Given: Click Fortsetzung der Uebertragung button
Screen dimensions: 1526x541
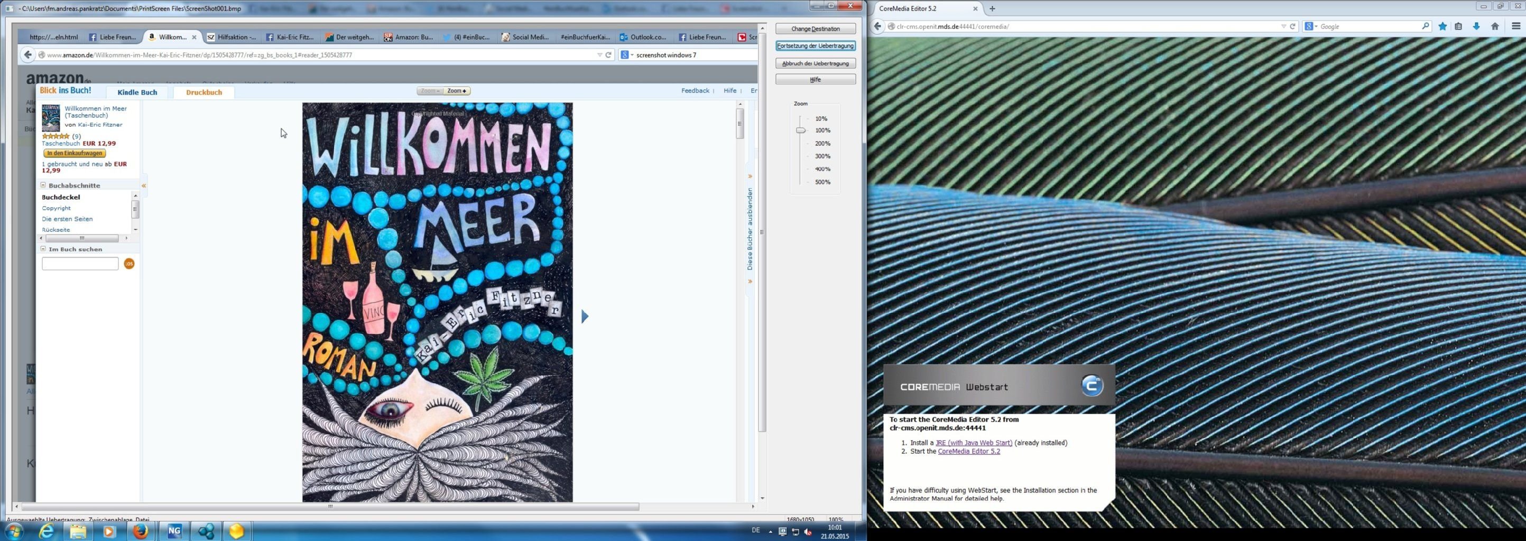Looking at the screenshot, I should pyautogui.click(x=815, y=45).
